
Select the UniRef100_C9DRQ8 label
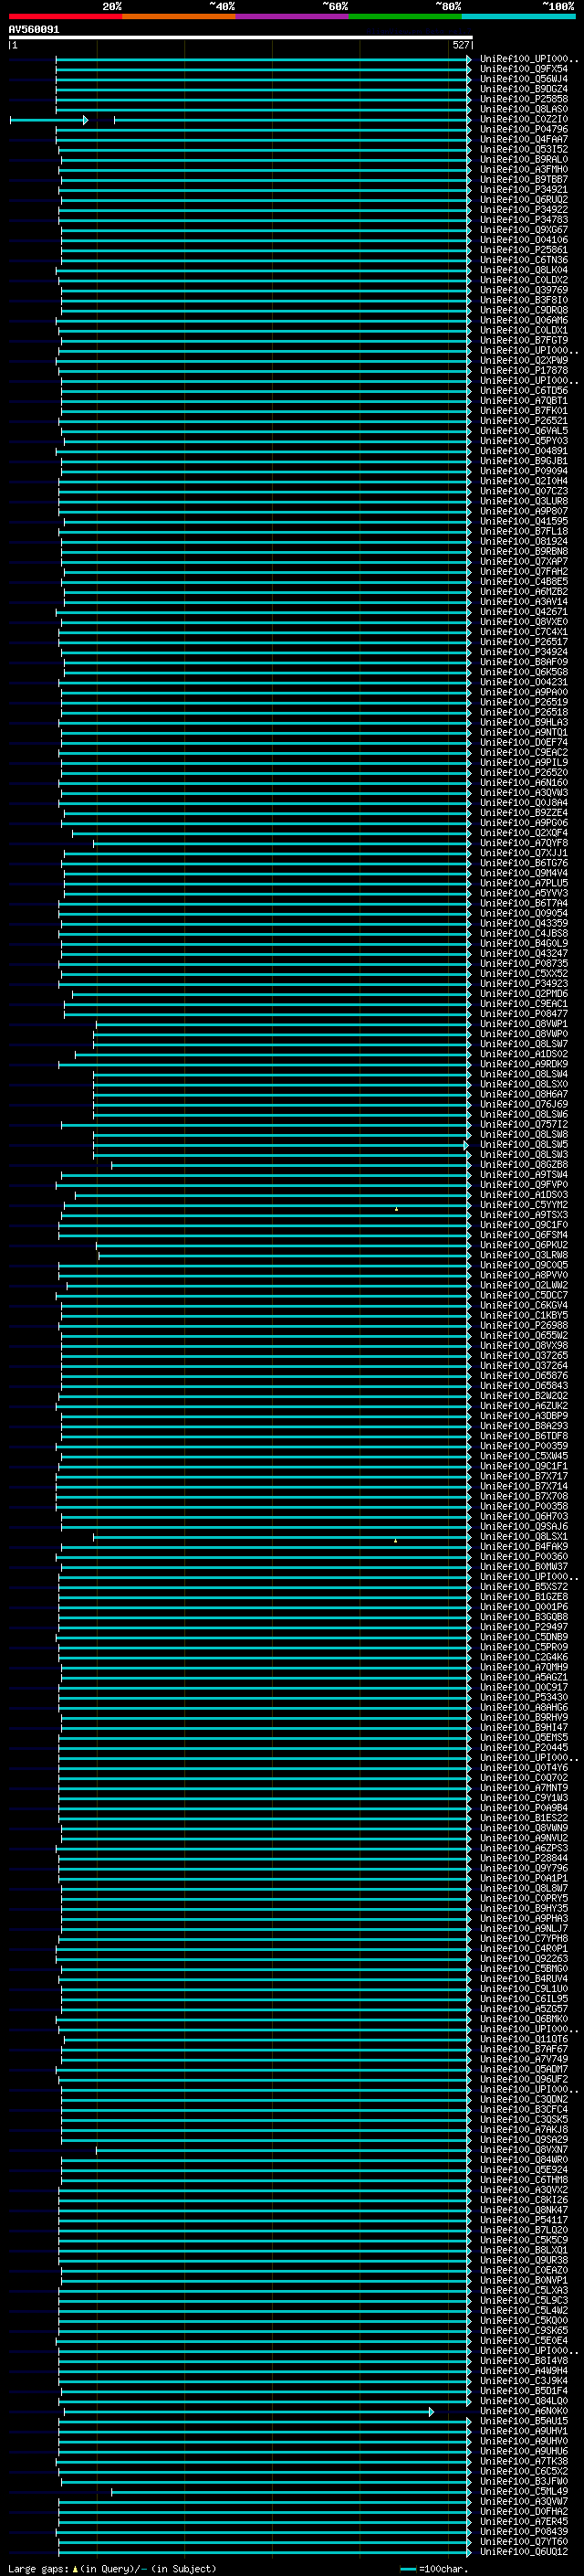click(x=523, y=310)
